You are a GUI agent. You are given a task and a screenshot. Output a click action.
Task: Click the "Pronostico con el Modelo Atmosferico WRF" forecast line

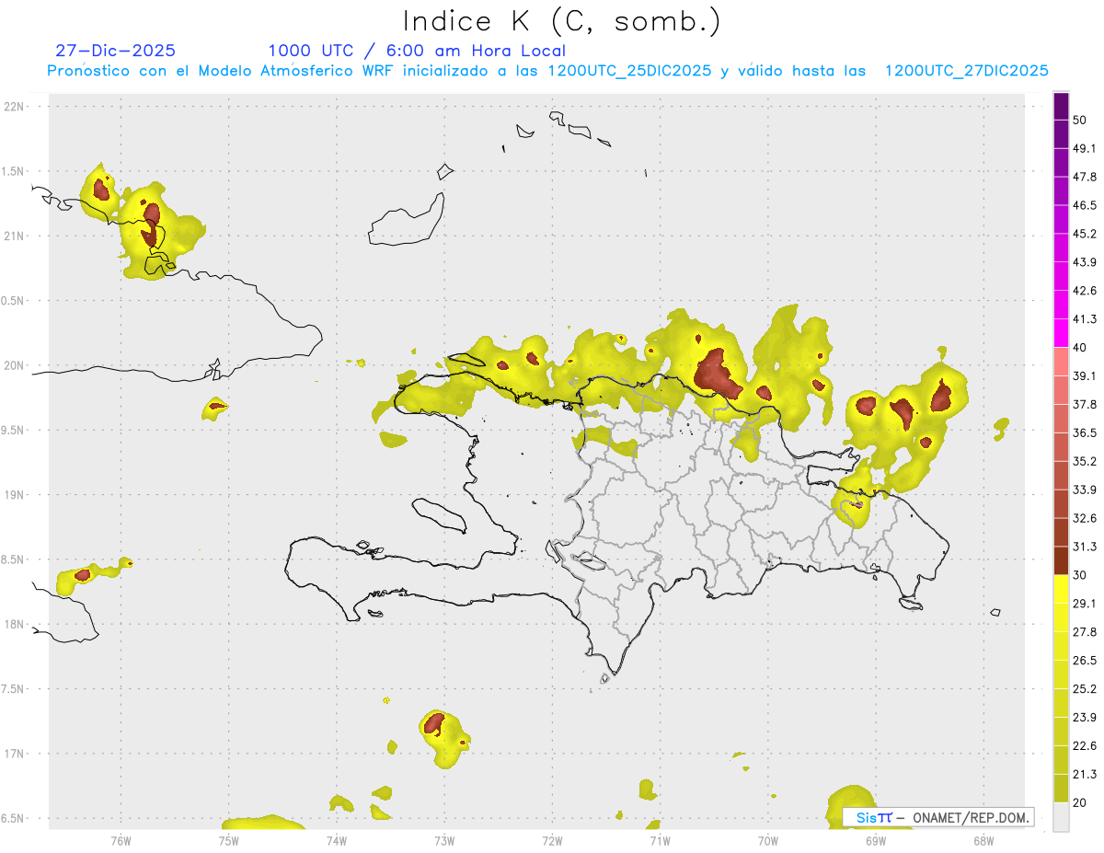pyautogui.click(x=547, y=71)
